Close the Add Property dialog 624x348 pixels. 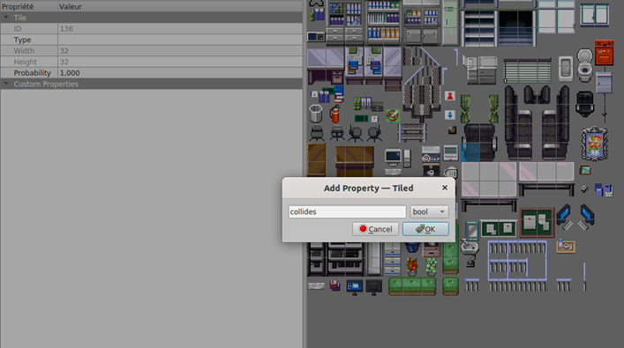coord(445,188)
